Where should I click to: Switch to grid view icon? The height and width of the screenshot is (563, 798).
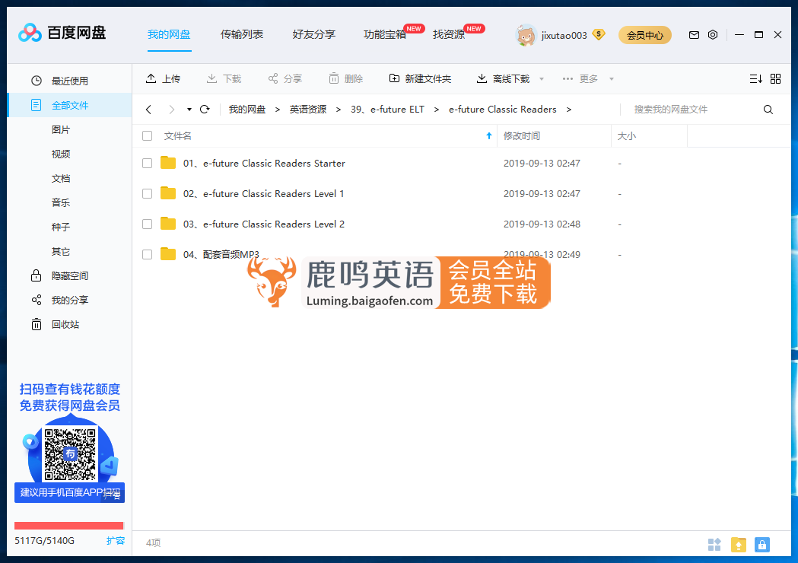pos(776,79)
